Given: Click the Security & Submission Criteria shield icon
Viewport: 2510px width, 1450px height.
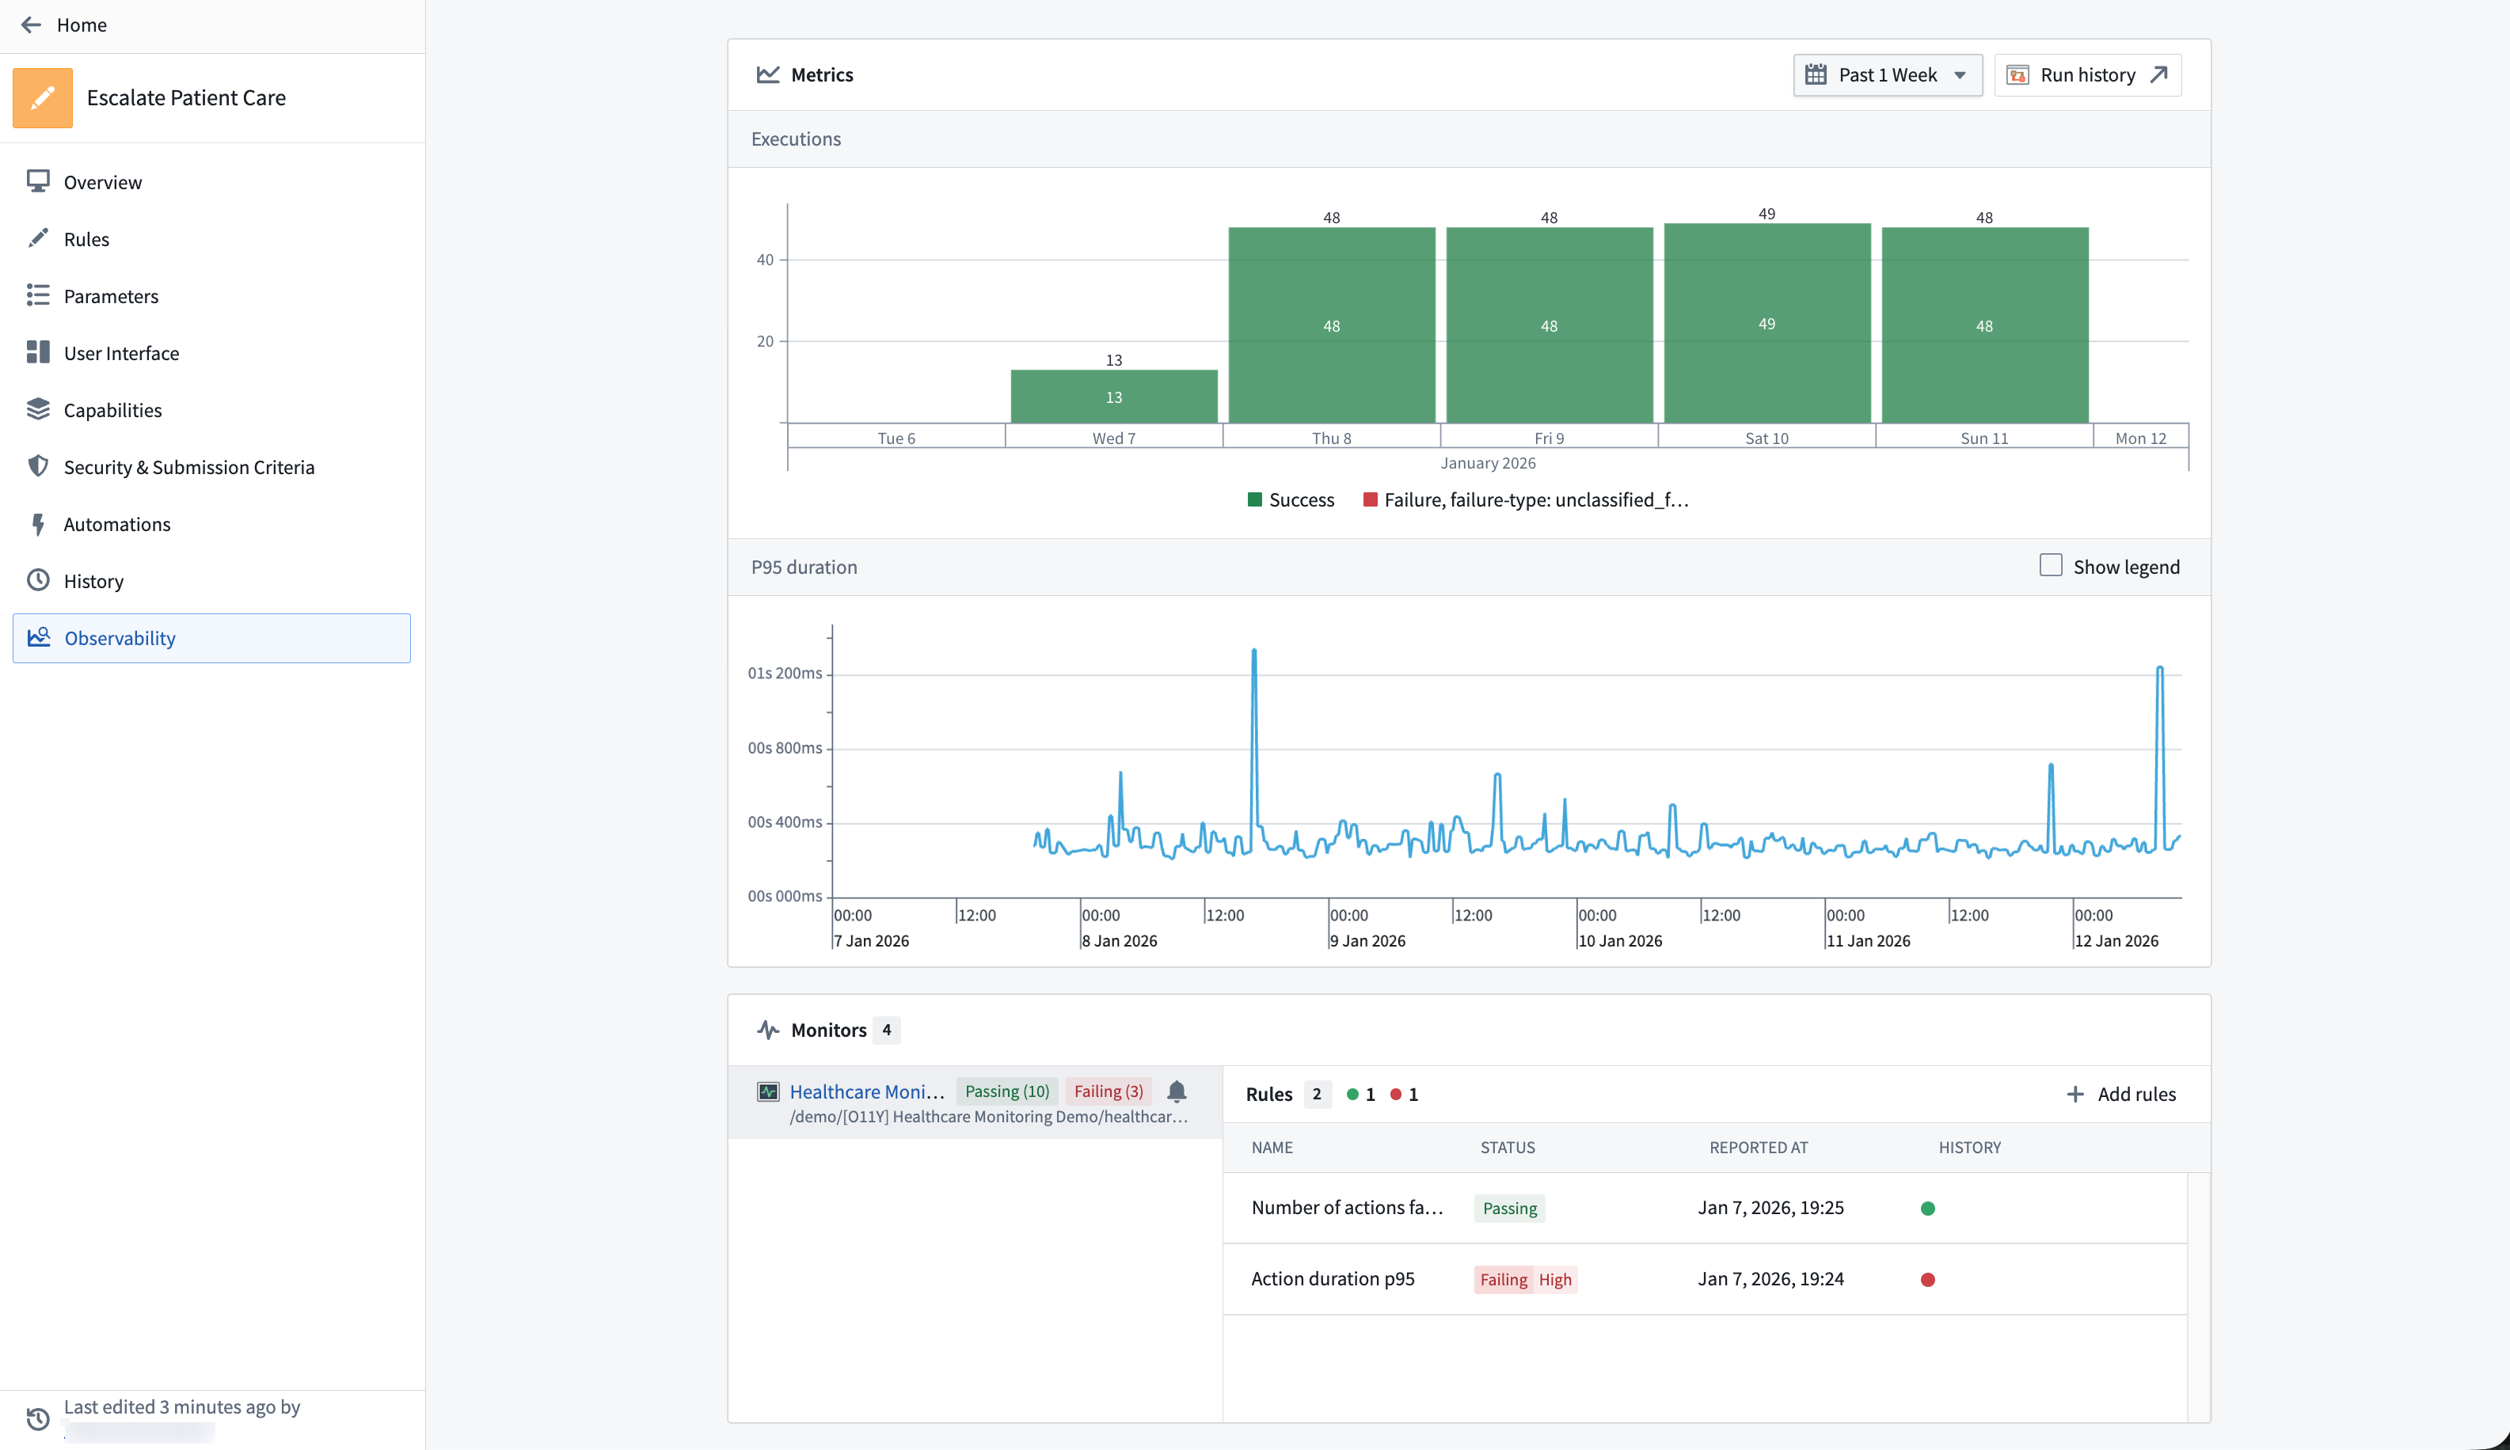Looking at the screenshot, I should pos(38,466).
